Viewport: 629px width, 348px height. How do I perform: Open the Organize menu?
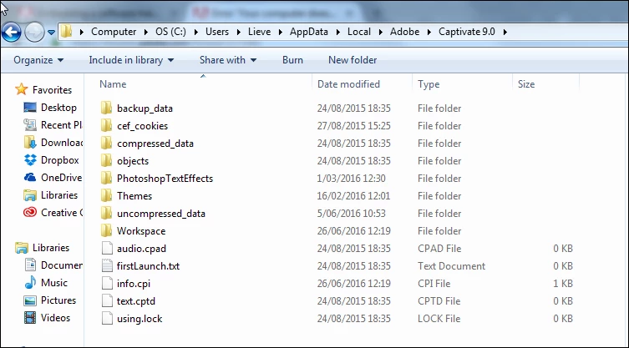click(38, 60)
